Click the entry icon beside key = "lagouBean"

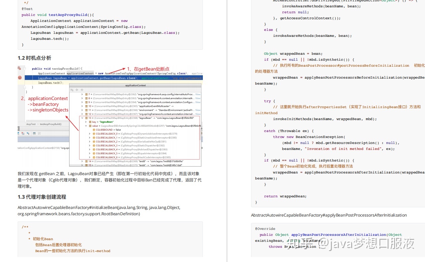click(90, 122)
